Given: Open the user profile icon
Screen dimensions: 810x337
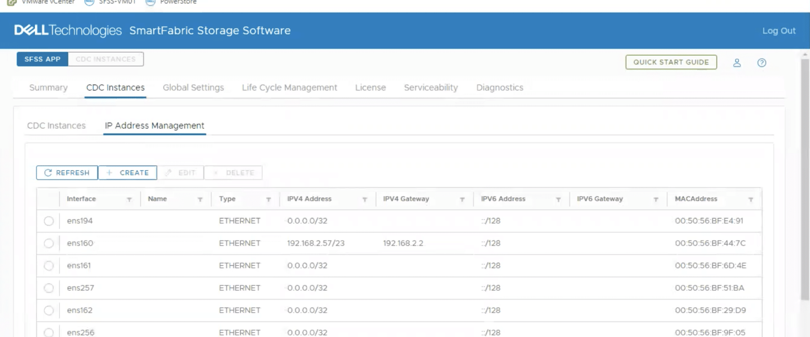Looking at the screenshot, I should [x=737, y=63].
